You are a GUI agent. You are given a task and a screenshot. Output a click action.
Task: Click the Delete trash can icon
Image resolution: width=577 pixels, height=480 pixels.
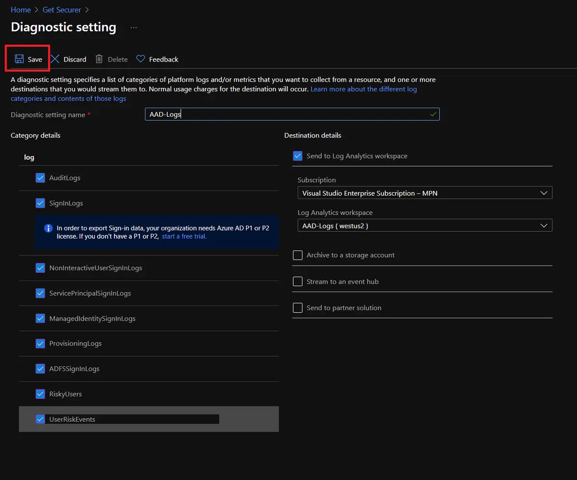[x=99, y=59]
